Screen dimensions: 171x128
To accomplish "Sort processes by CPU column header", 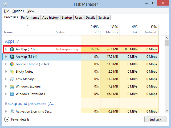I will (91, 30).
